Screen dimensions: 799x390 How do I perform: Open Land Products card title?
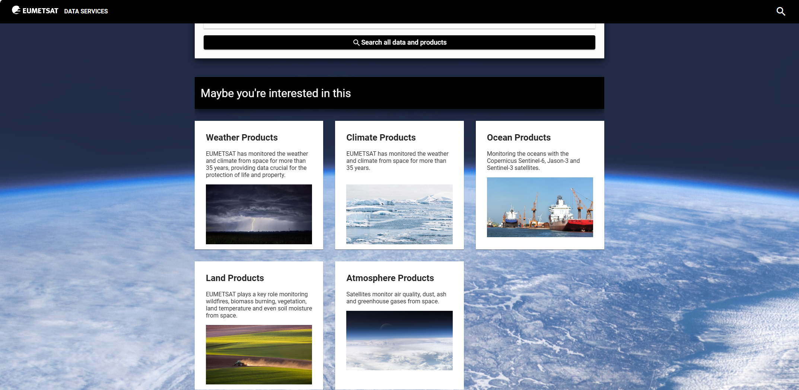[x=235, y=278]
